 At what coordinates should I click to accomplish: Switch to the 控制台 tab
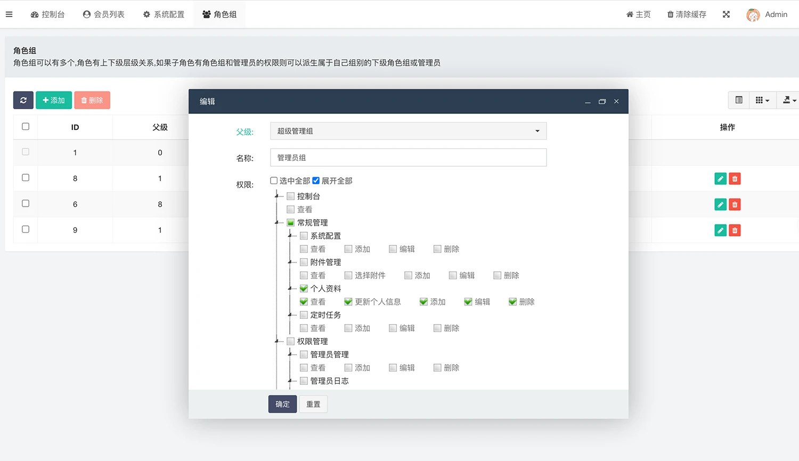tap(48, 14)
